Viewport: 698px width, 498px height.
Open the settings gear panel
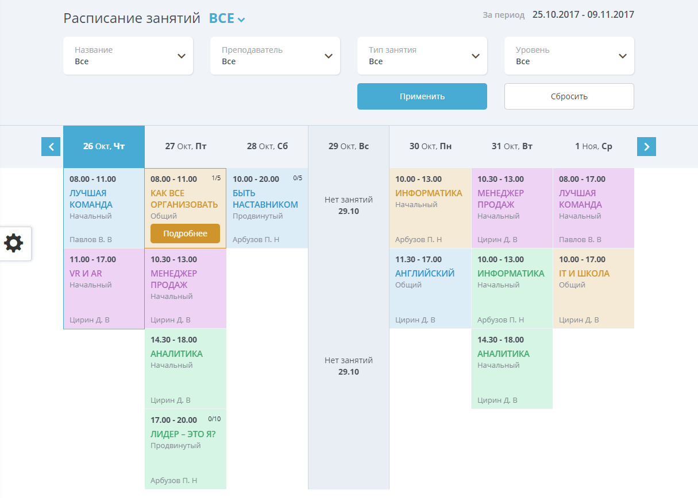14,243
